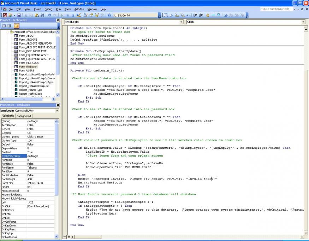Click the View Object icon in Project panel
This screenshot has width=309, height=241.
coord(10,26)
